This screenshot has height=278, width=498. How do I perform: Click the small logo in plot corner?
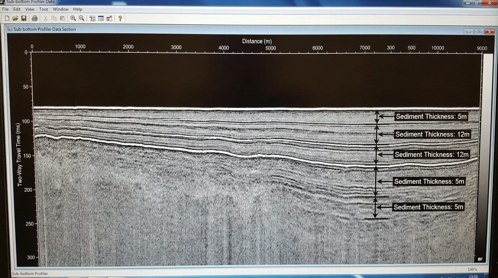pos(480,259)
